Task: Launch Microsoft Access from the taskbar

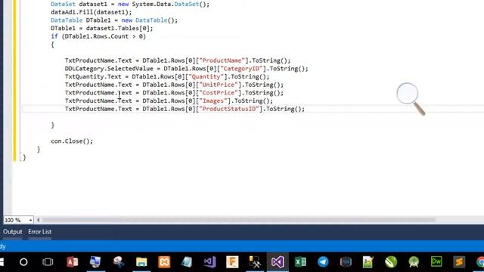Action: tap(73, 262)
